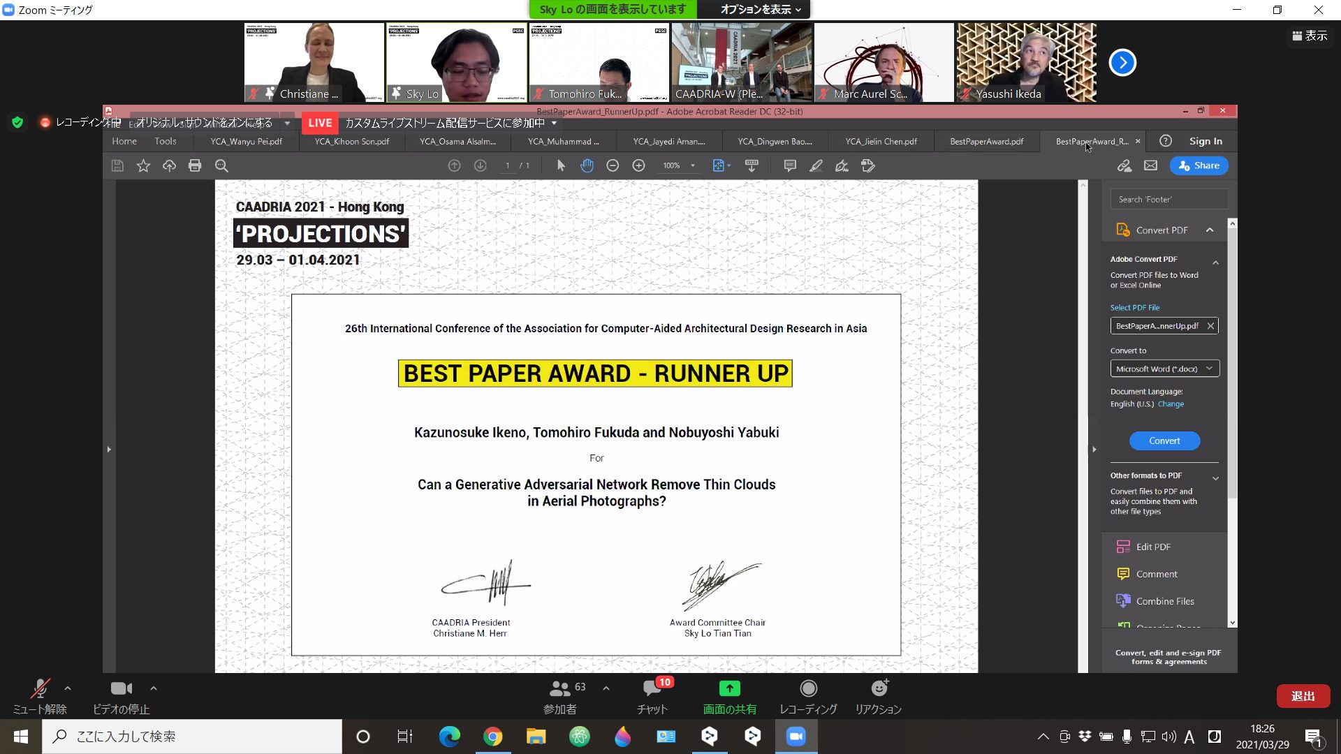Click the Search 'Footer' input field
The image size is (1341, 754).
tap(1168, 200)
